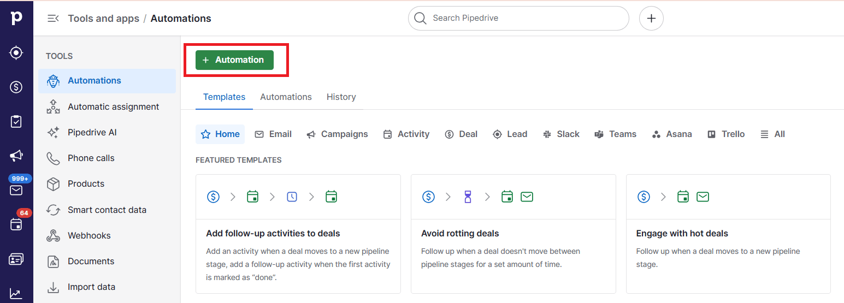844x303 pixels.
Task: Open Campaigns megaphone icon in left rail
Action: pyautogui.click(x=16, y=156)
